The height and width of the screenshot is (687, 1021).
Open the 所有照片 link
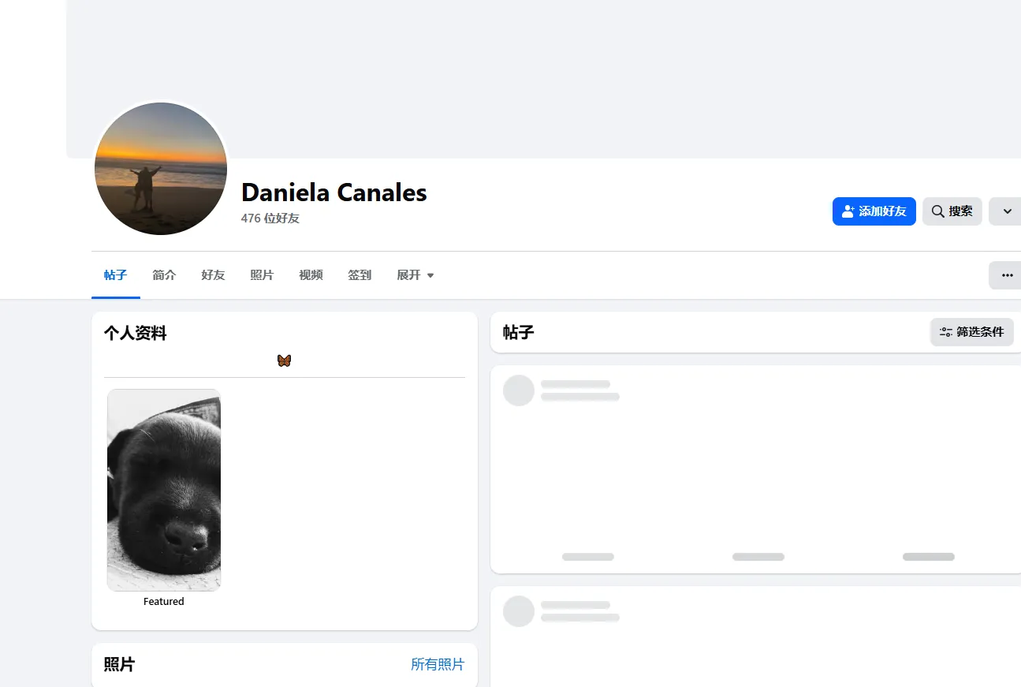pos(438,664)
